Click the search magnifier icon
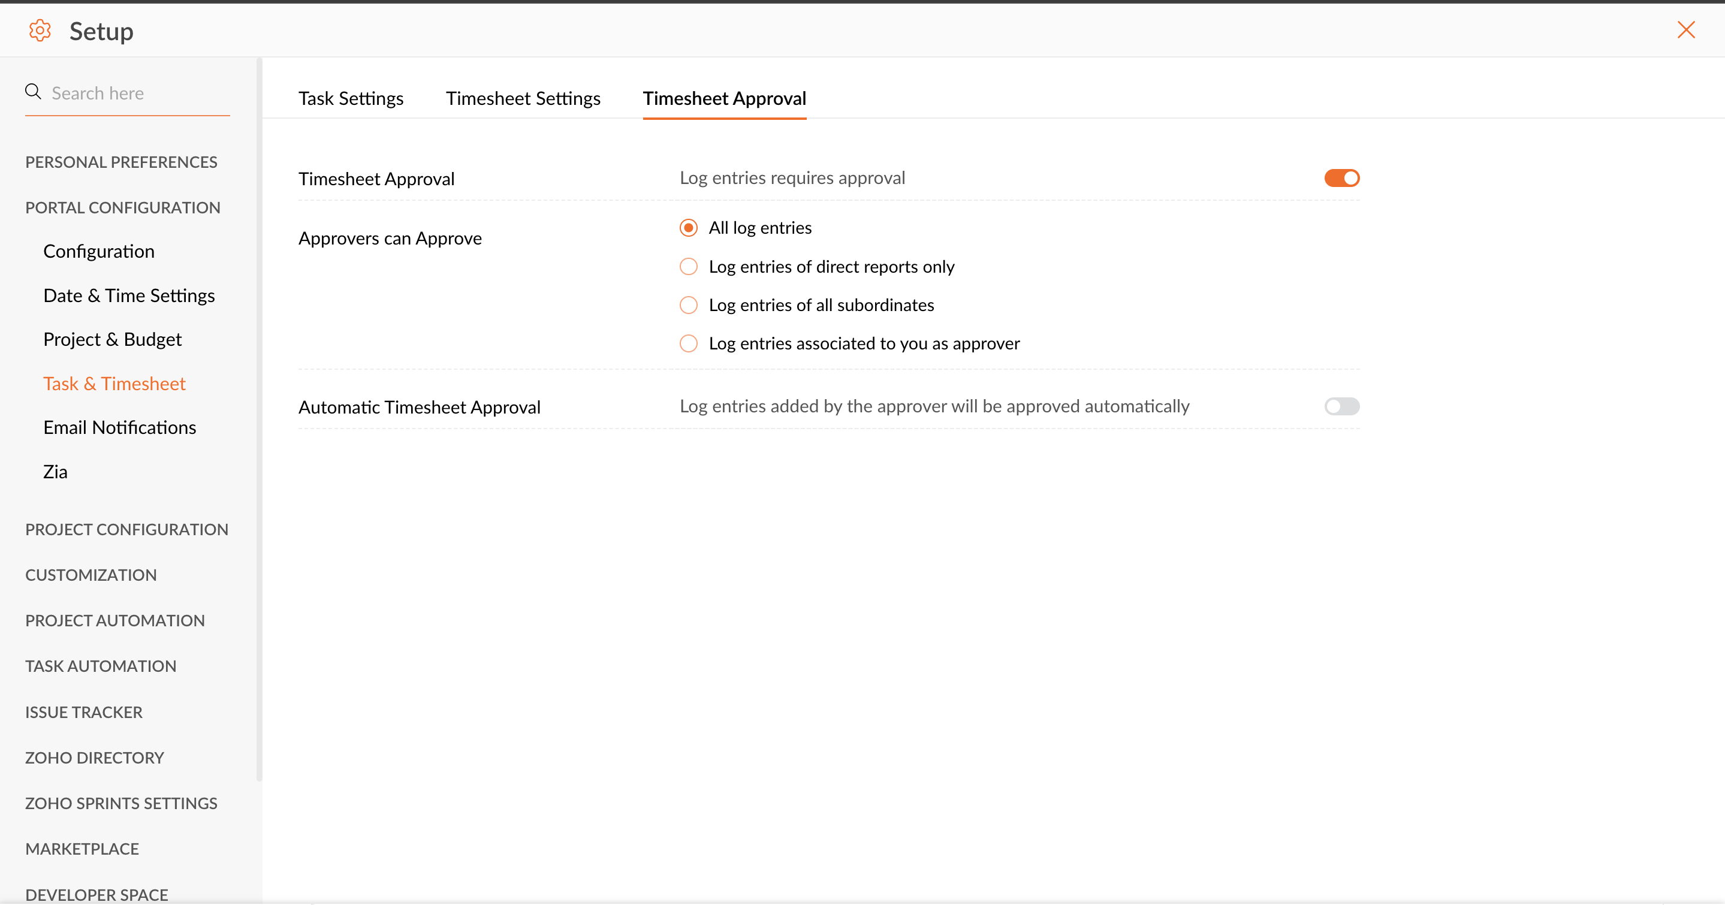This screenshot has height=905, width=1725. click(33, 92)
